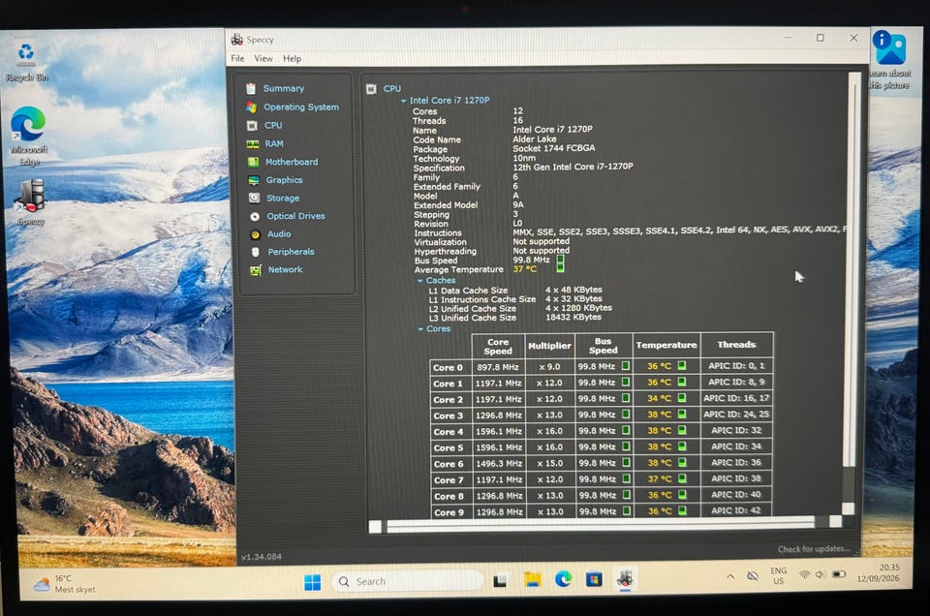Select the RAM module icon
Image resolution: width=930 pixels, height=616 pixels.
pos(253,144)
